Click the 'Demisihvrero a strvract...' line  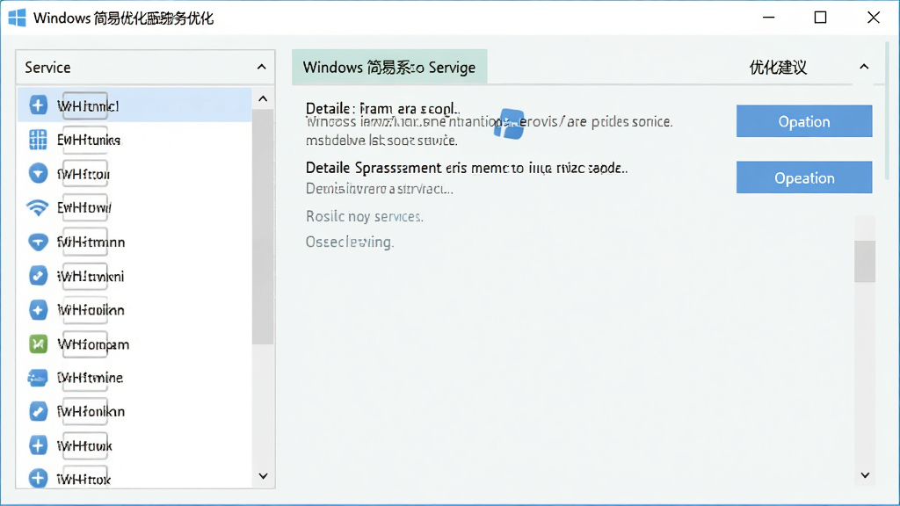(380, 189)
